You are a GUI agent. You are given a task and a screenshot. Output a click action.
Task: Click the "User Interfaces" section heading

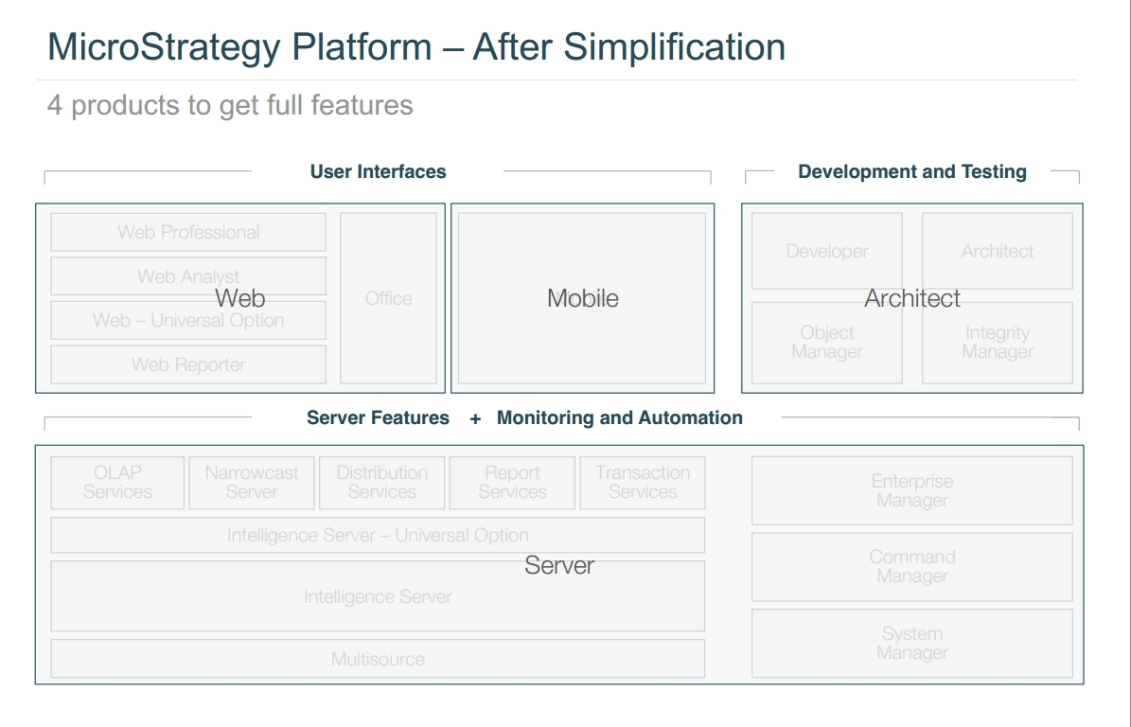click(378, 171)
